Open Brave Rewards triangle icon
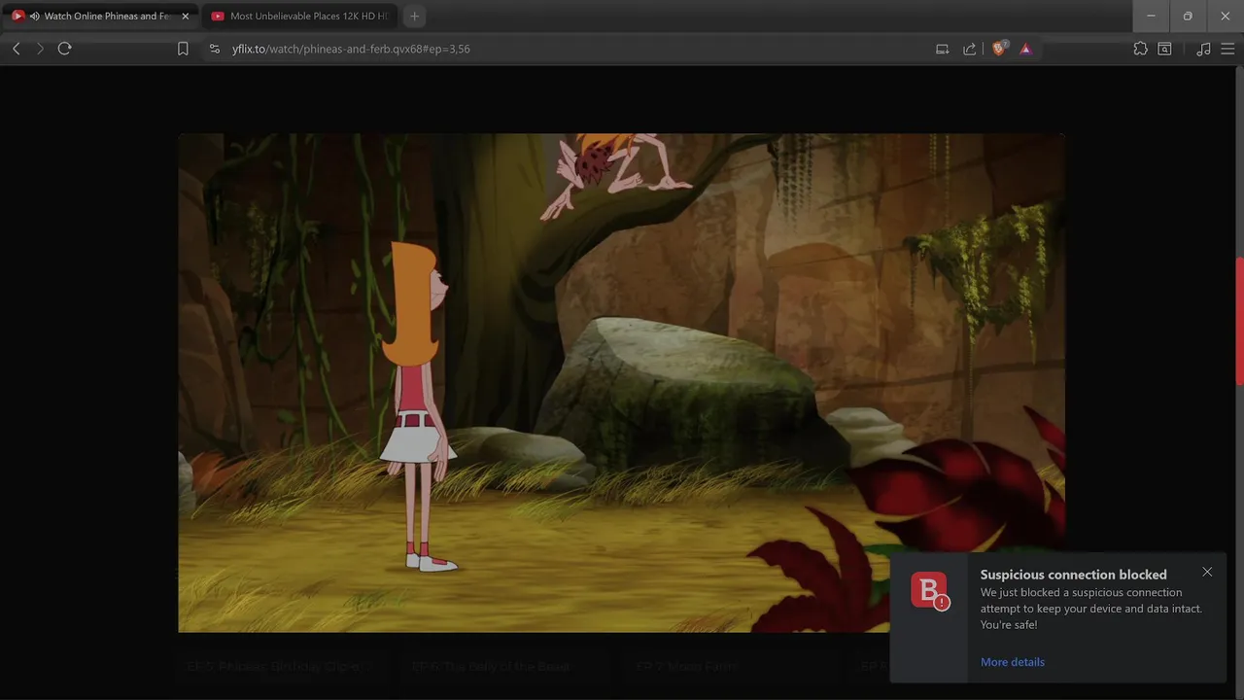The image size is (1244, 700). coord(1025,49)
